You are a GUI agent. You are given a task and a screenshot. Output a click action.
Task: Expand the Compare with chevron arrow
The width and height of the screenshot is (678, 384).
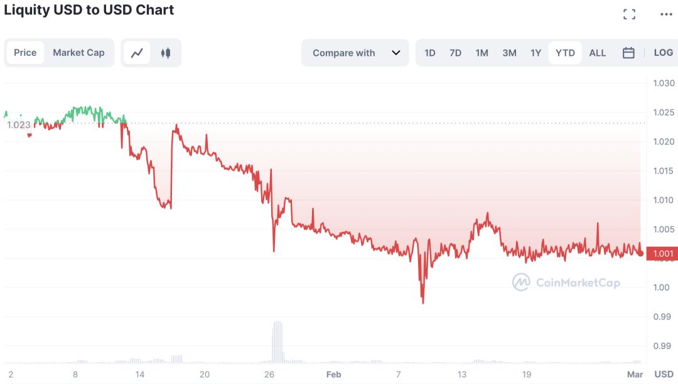tap(396, 53)
